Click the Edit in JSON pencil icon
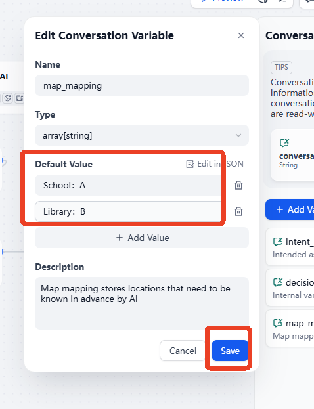Screen dimensions: 314x409 190,164
